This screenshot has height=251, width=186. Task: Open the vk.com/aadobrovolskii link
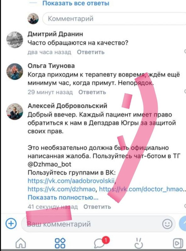tap(72, 181)
